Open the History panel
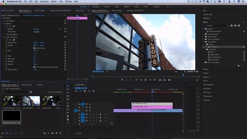 tap(206, 73)
